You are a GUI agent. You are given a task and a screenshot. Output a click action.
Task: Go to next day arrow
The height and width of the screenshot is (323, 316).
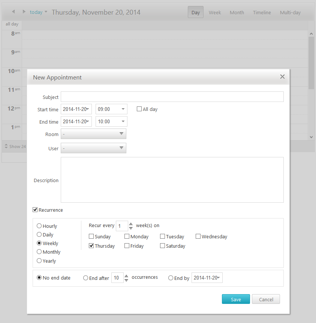click(x=24, y=12)
